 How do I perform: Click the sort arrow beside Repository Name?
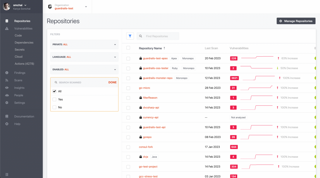(x=164, y=48)
